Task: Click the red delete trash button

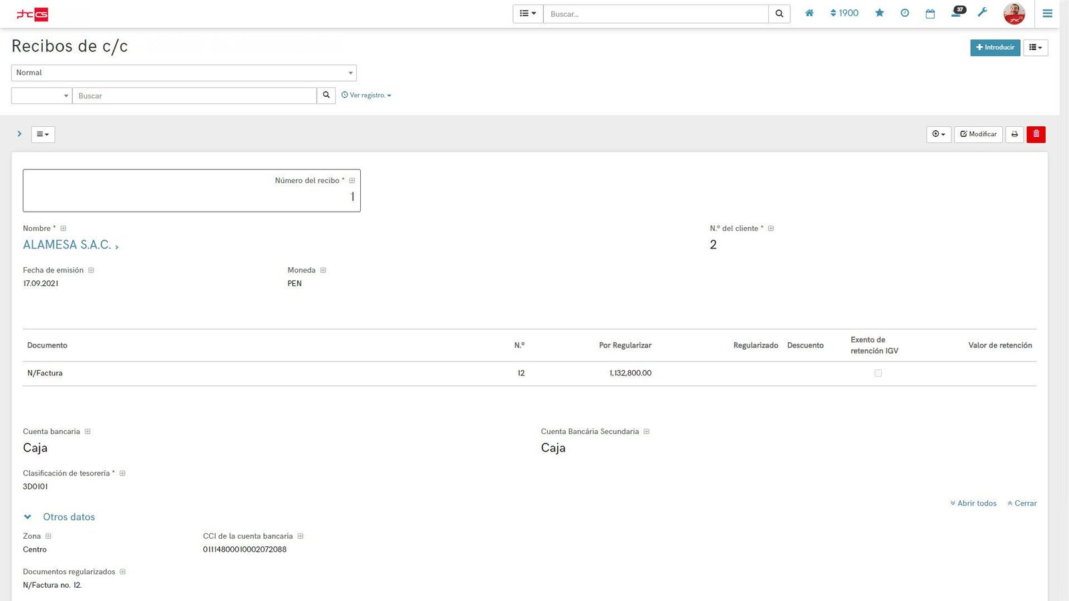Action: coord(1036,134)
